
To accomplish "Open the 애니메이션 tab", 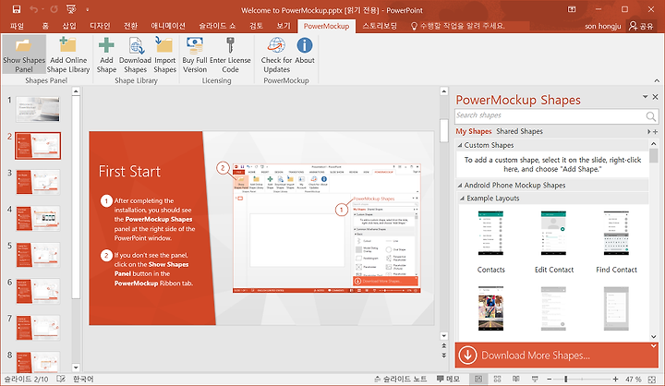I will (x=168, y=26).
